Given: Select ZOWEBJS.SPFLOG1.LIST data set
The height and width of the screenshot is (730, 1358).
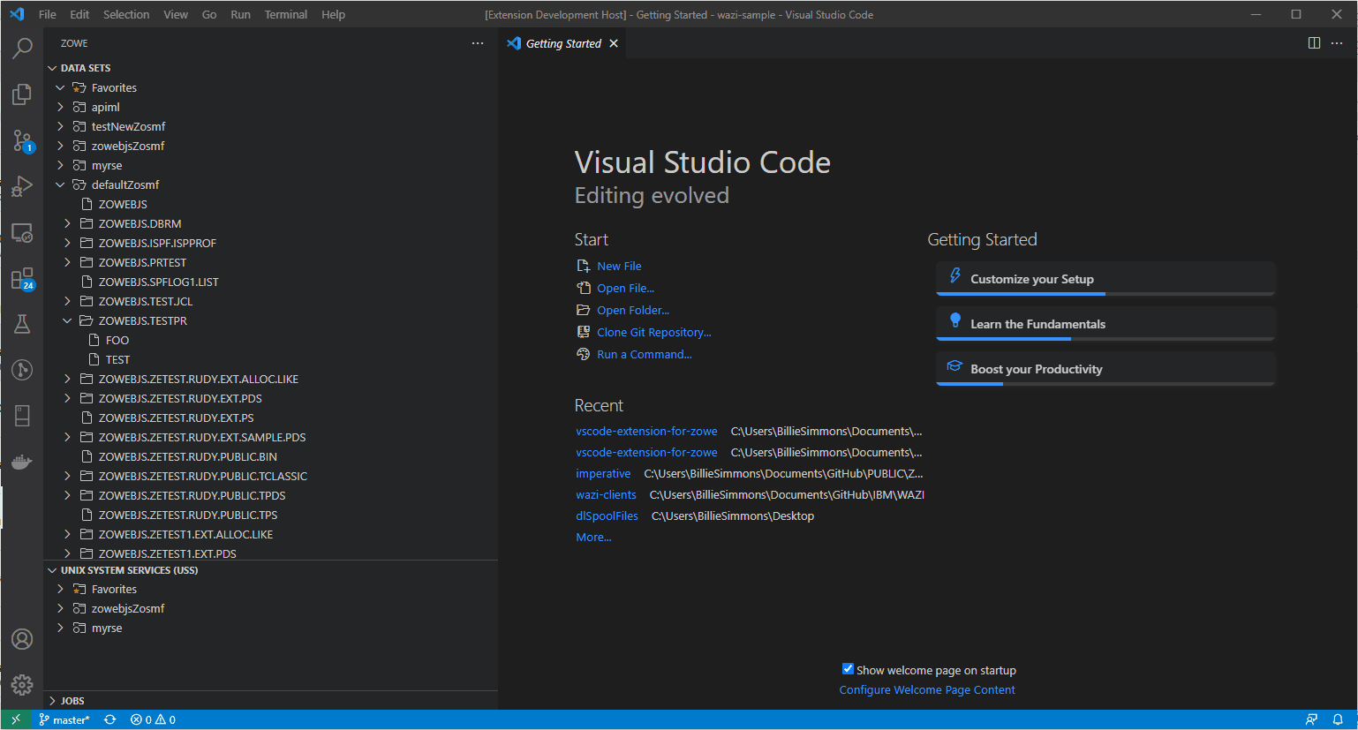Looking at the screenshot, I should pos(158,282).
